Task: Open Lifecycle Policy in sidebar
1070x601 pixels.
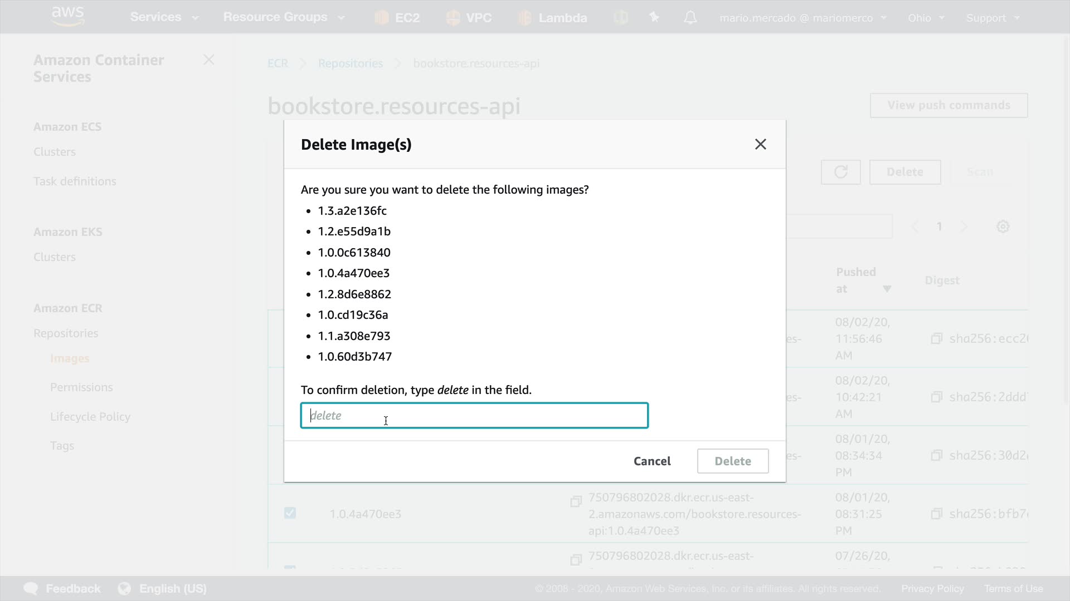Action: (x=90, y=417)
